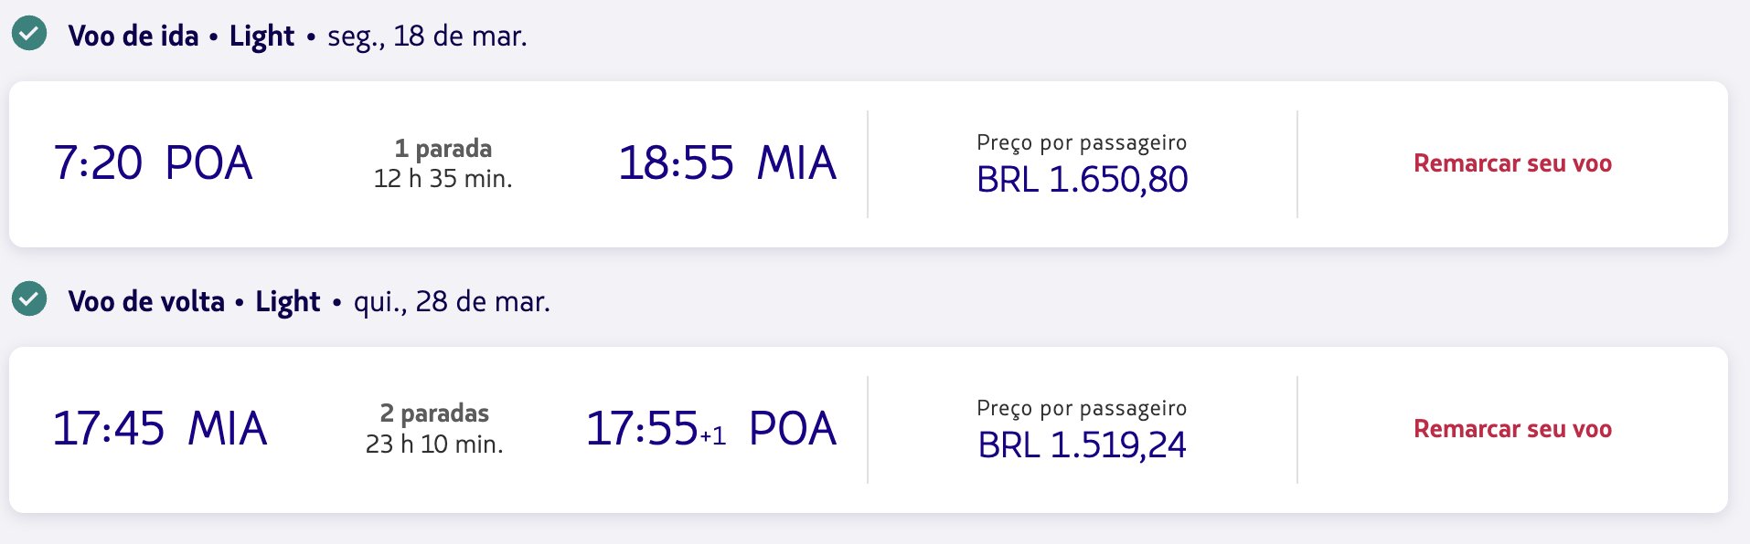Click the BRL 1.519,24 price

pyautogui.click(x=1083, y=445)
